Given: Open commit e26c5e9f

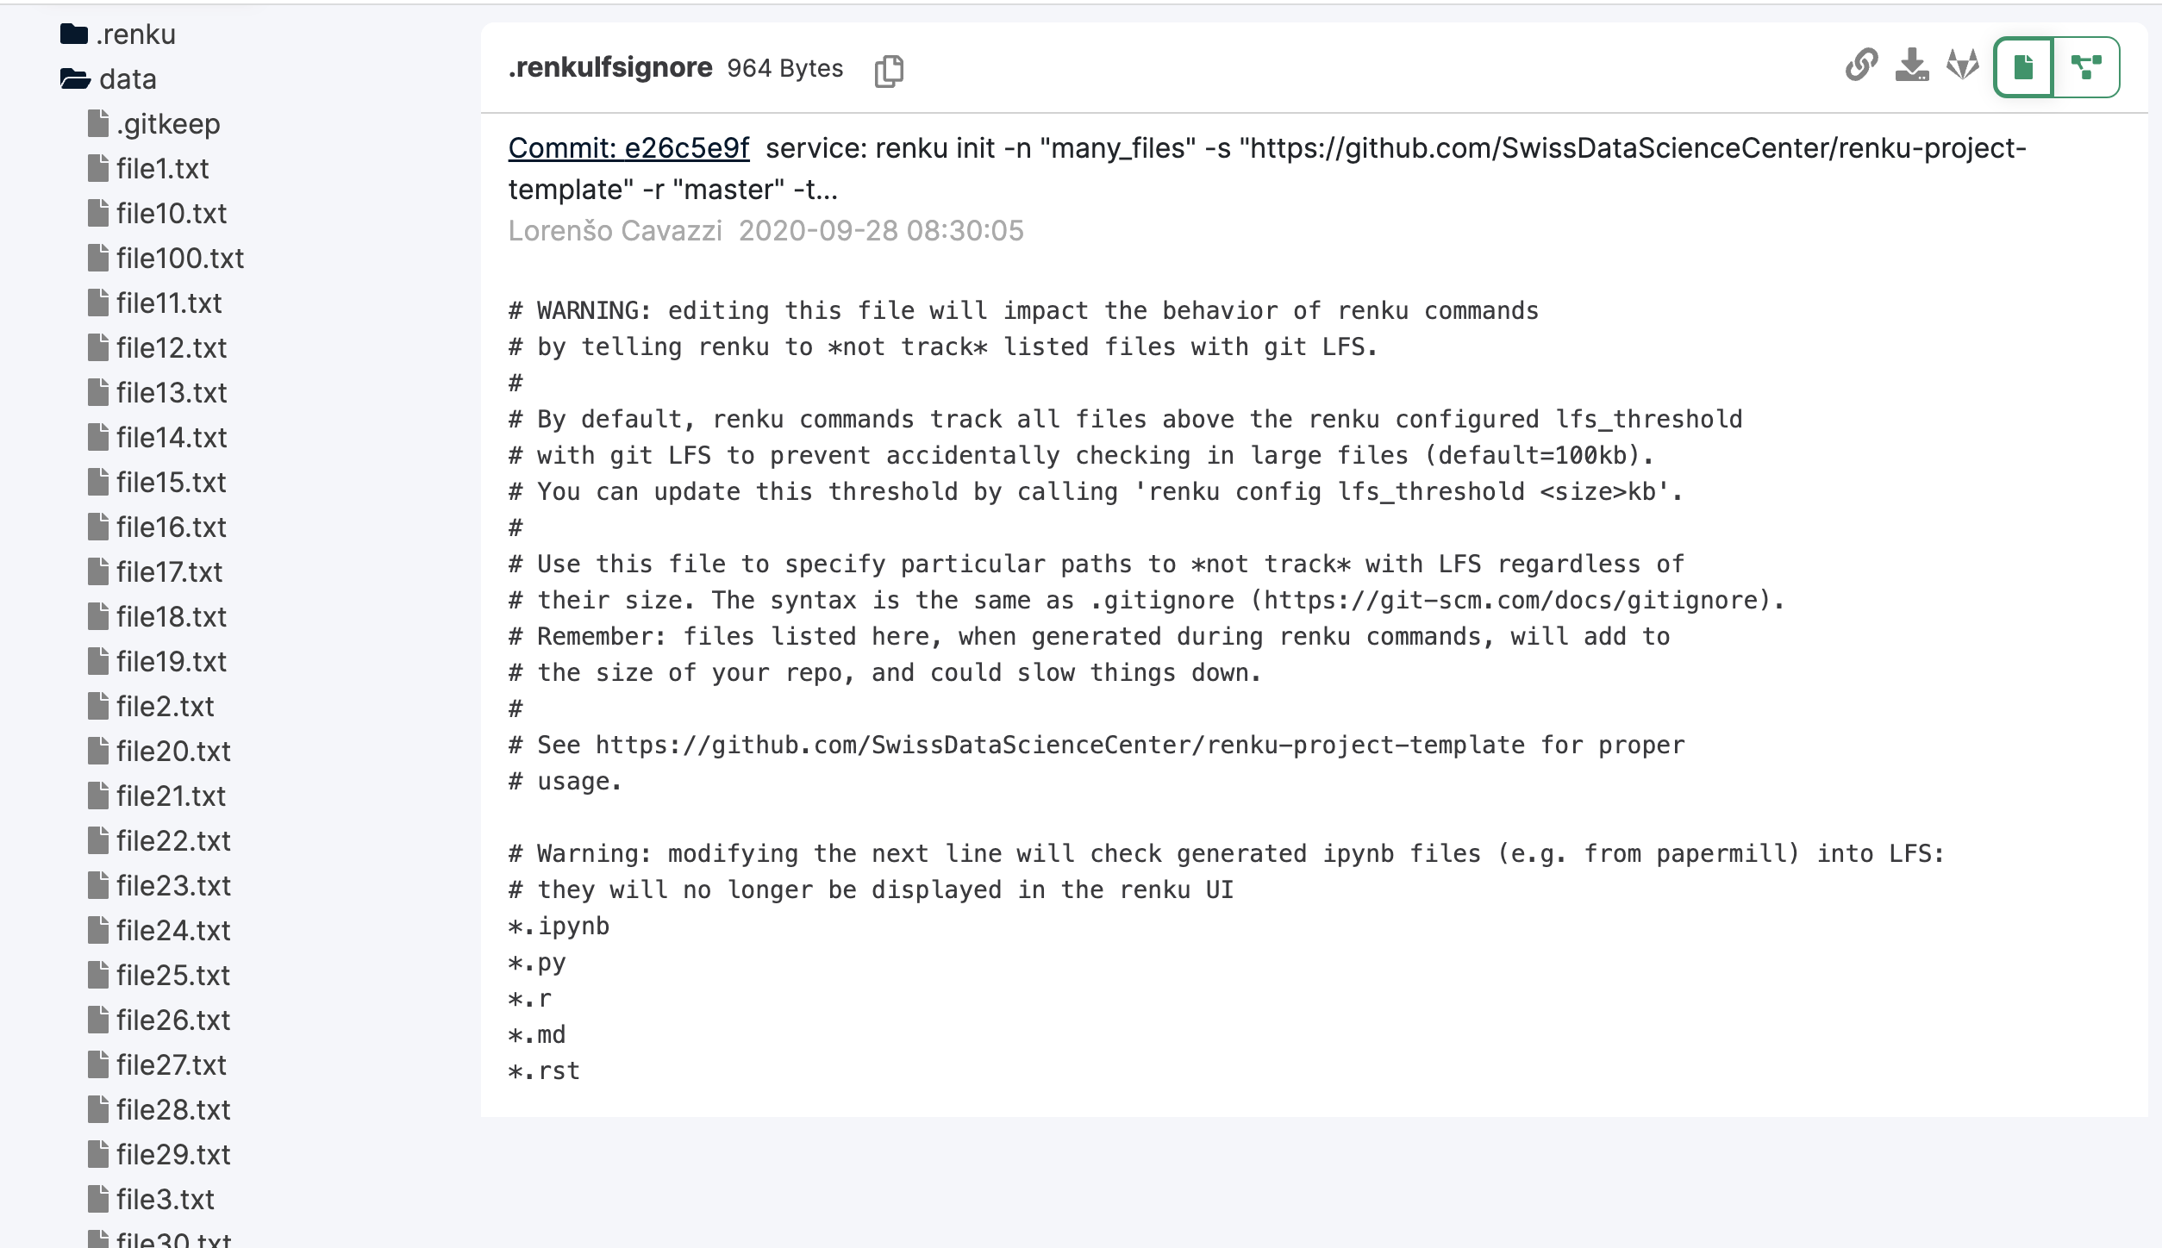Looking at the screenshot, I should [628, 147].
